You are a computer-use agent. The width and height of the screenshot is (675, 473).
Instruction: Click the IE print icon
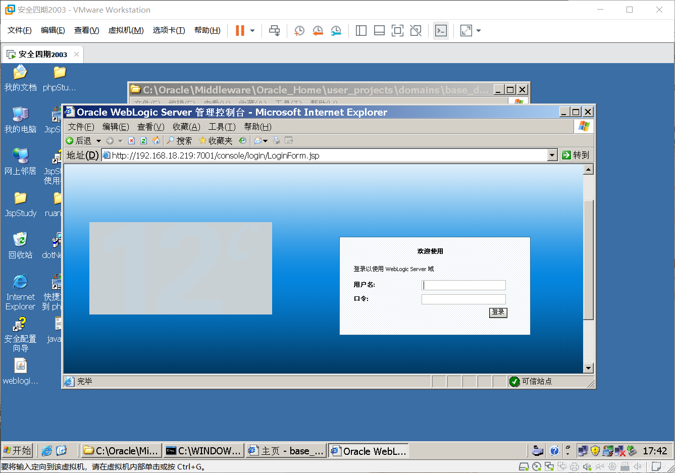tap(276, 140)
